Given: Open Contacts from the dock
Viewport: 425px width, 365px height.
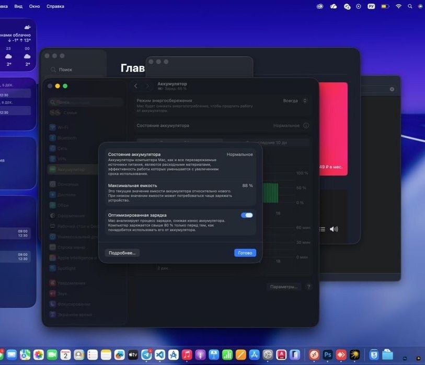Looking at the screenshot, I should point(79,355).
